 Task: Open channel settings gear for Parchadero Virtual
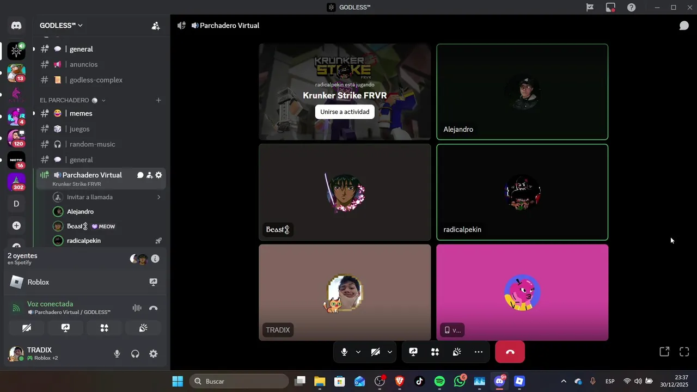click(158, 175)
